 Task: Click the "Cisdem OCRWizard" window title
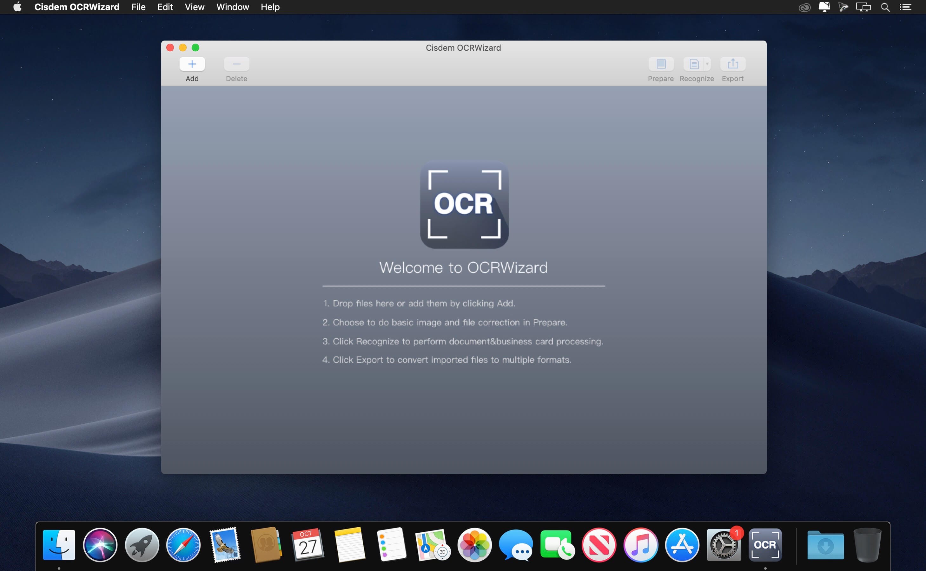[463, 48]
